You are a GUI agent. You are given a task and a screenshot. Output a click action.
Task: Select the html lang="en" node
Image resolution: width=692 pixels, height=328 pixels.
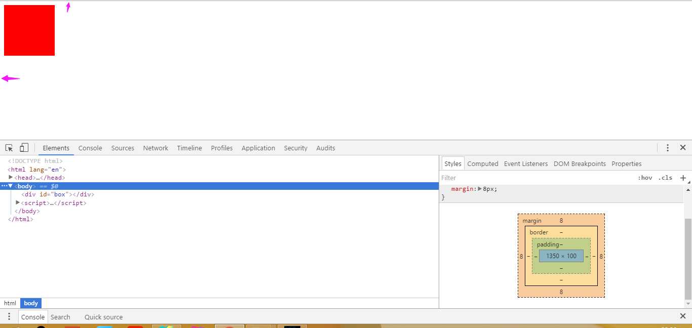pos(36,170)
